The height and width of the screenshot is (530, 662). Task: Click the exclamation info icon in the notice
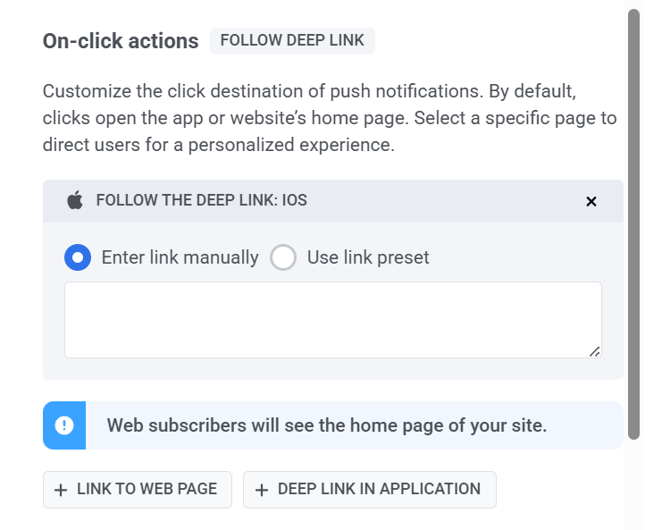[64, 425]
